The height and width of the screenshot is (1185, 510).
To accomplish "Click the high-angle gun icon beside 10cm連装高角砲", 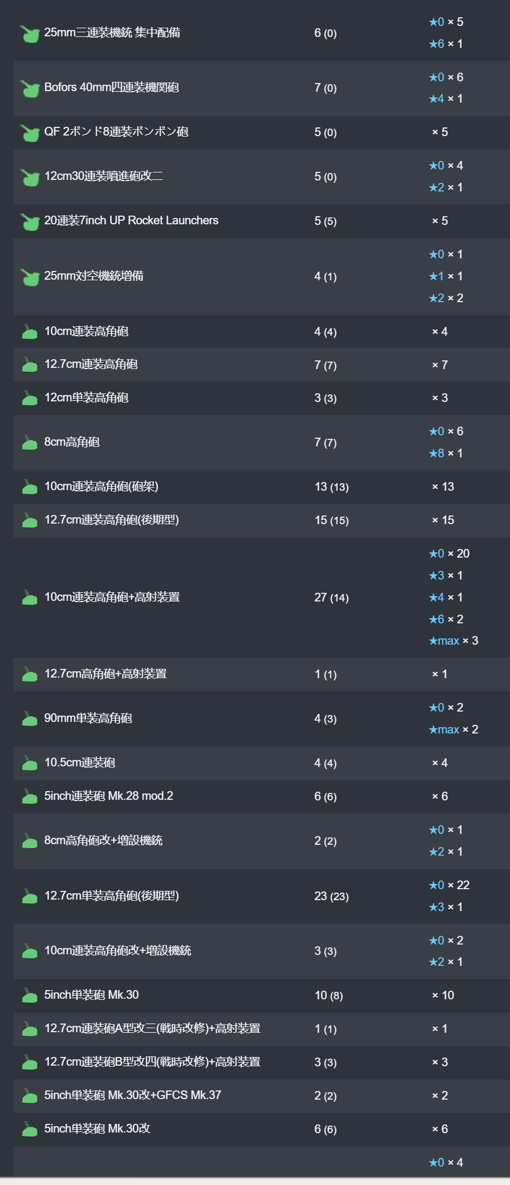I will pyautogui.click(x=29, y=332).
